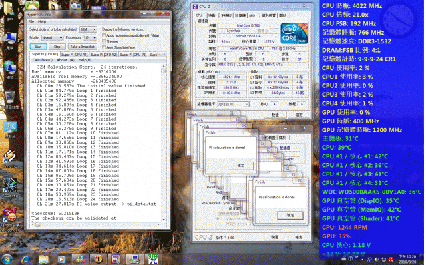Open the Mainboard tab, third tab in CPU-Z
426x265 pixels.
226,15
